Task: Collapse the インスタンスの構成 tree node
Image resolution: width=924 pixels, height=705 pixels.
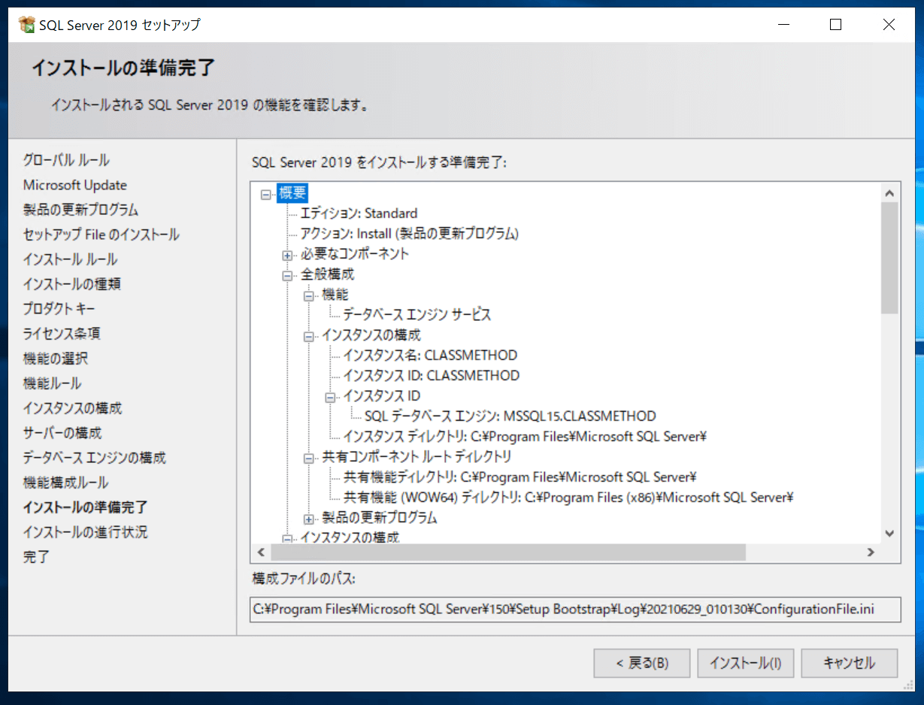Action: (x=308, y=335)
